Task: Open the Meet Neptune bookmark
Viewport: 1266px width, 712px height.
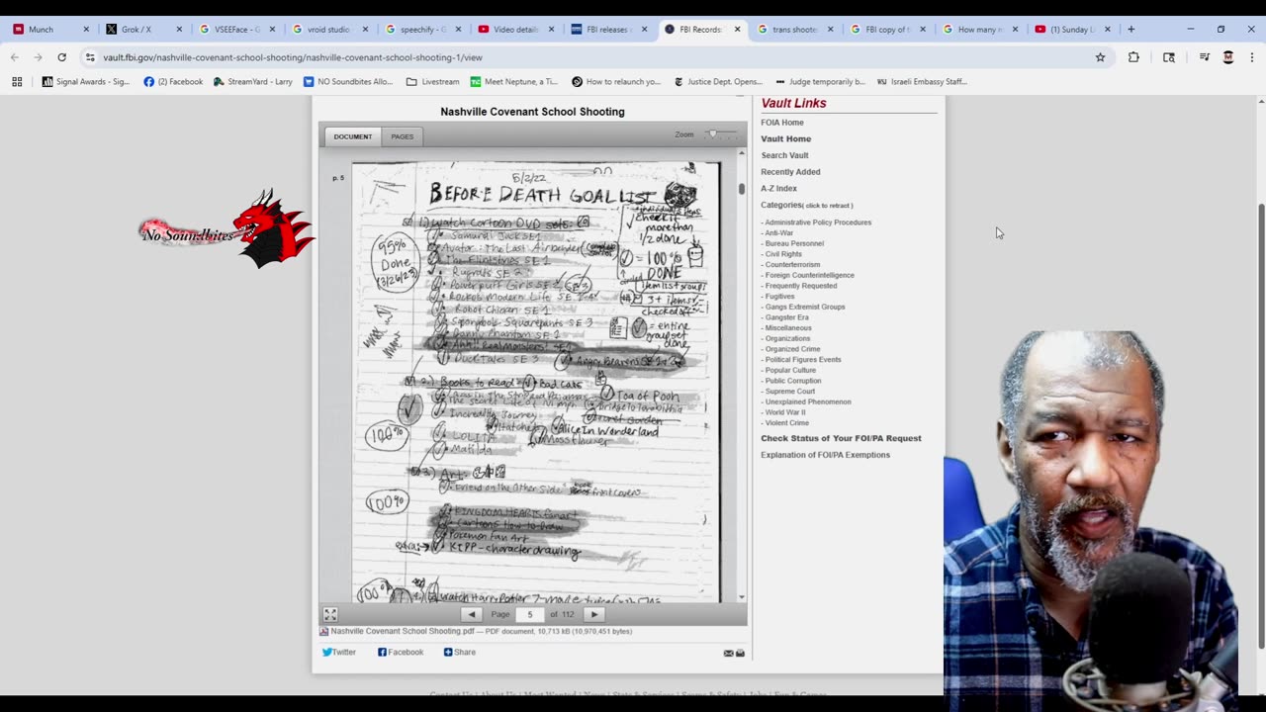Action: 514,81
